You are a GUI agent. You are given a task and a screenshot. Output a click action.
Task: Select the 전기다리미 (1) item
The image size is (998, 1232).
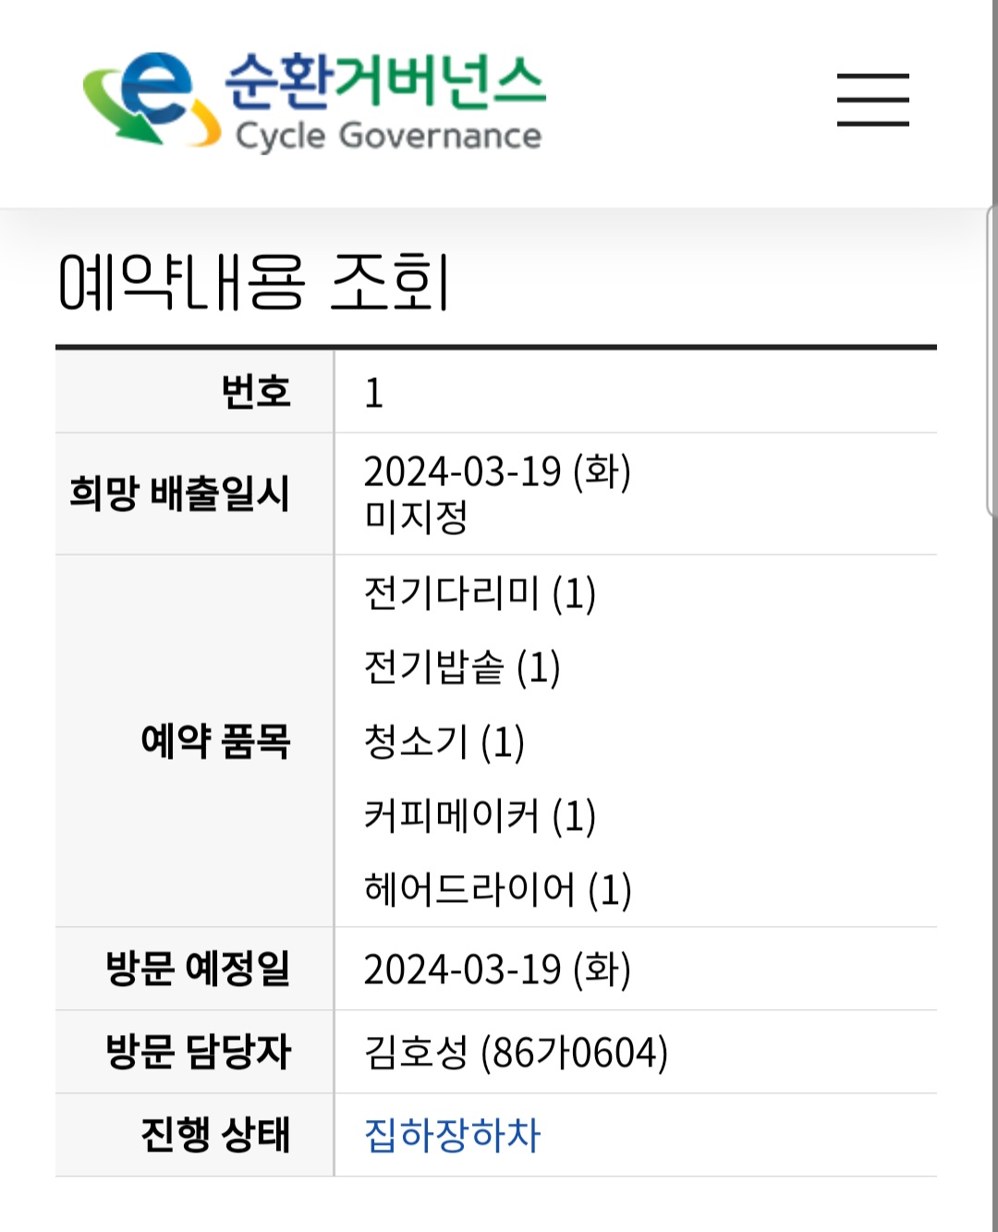click(480, 593)
